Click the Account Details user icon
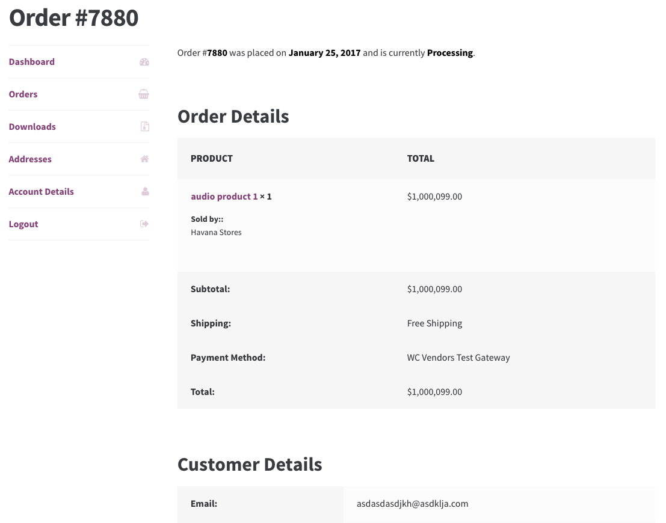The image size is (666, 523). click(144, 192)
